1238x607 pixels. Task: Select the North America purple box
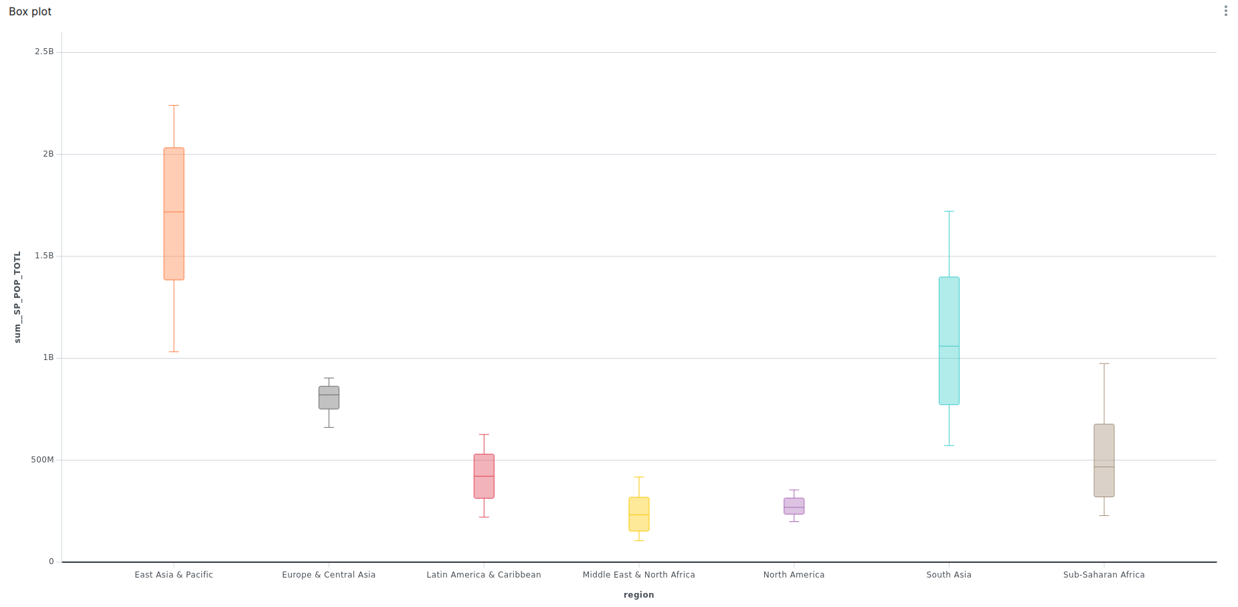point(794,506)
